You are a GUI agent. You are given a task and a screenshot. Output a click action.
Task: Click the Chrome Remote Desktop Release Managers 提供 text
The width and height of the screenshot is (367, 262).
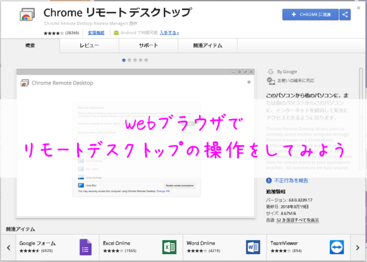point(91,23)
